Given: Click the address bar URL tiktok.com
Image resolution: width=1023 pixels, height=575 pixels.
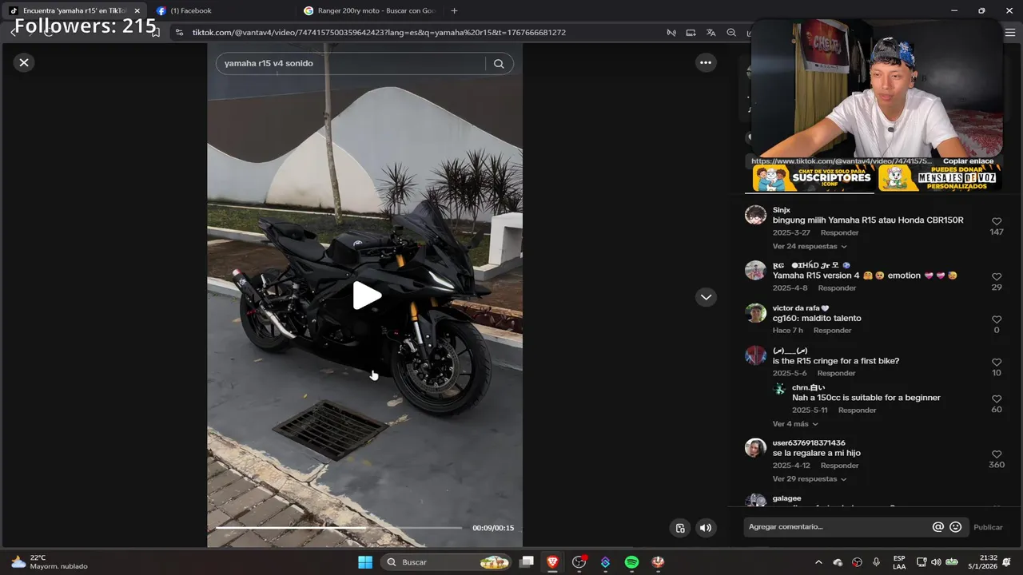Looking at the screenshot, I should (379, 33).
